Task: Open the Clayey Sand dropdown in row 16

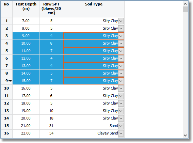Action: point(121,133)
